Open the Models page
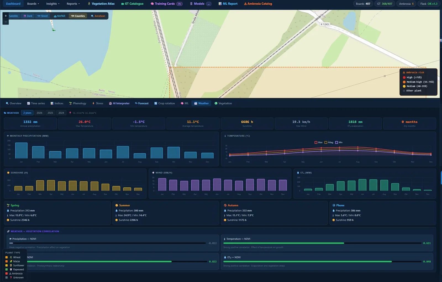 pyautogui.click(x=201, y=4)
